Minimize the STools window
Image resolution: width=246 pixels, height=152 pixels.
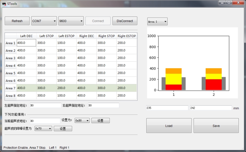tap(222, 3)
